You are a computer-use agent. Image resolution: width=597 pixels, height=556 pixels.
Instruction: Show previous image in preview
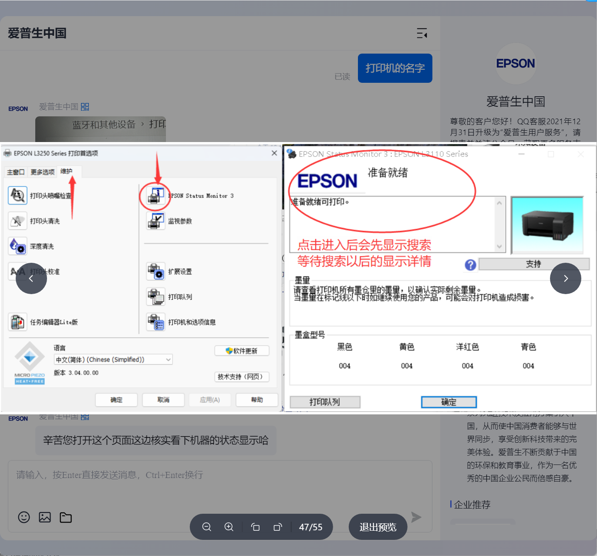click(x=31, y=278)
